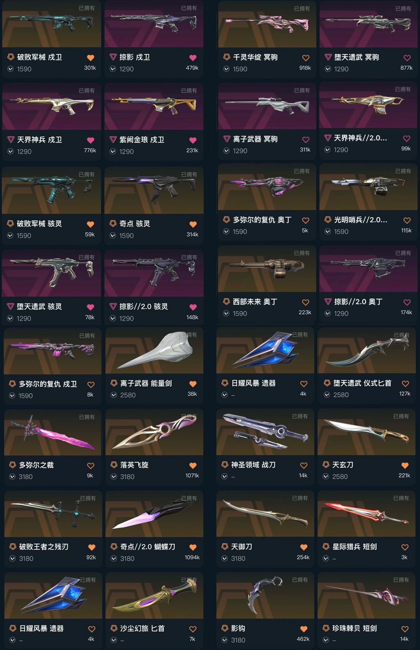Click the heart icon on 天玄刀

[405, 465]
